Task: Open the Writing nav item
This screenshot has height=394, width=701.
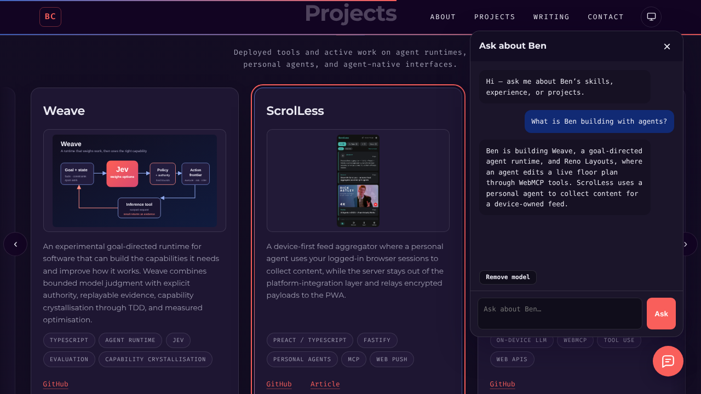Action: tap(551, 17)
